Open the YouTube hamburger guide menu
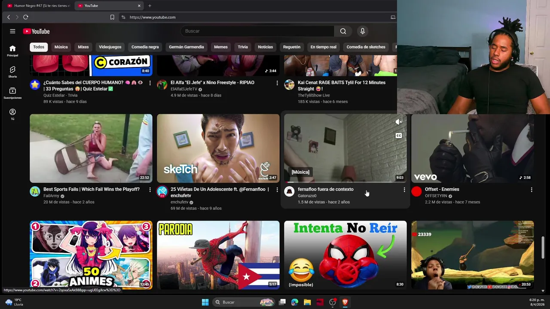 tap(12, 31)
